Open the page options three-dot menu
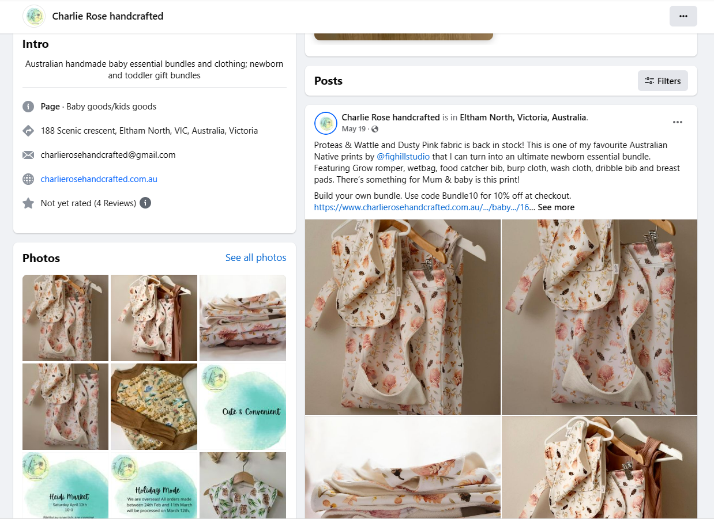The width and height of the screenshot is (714, 519). point(683,16)
